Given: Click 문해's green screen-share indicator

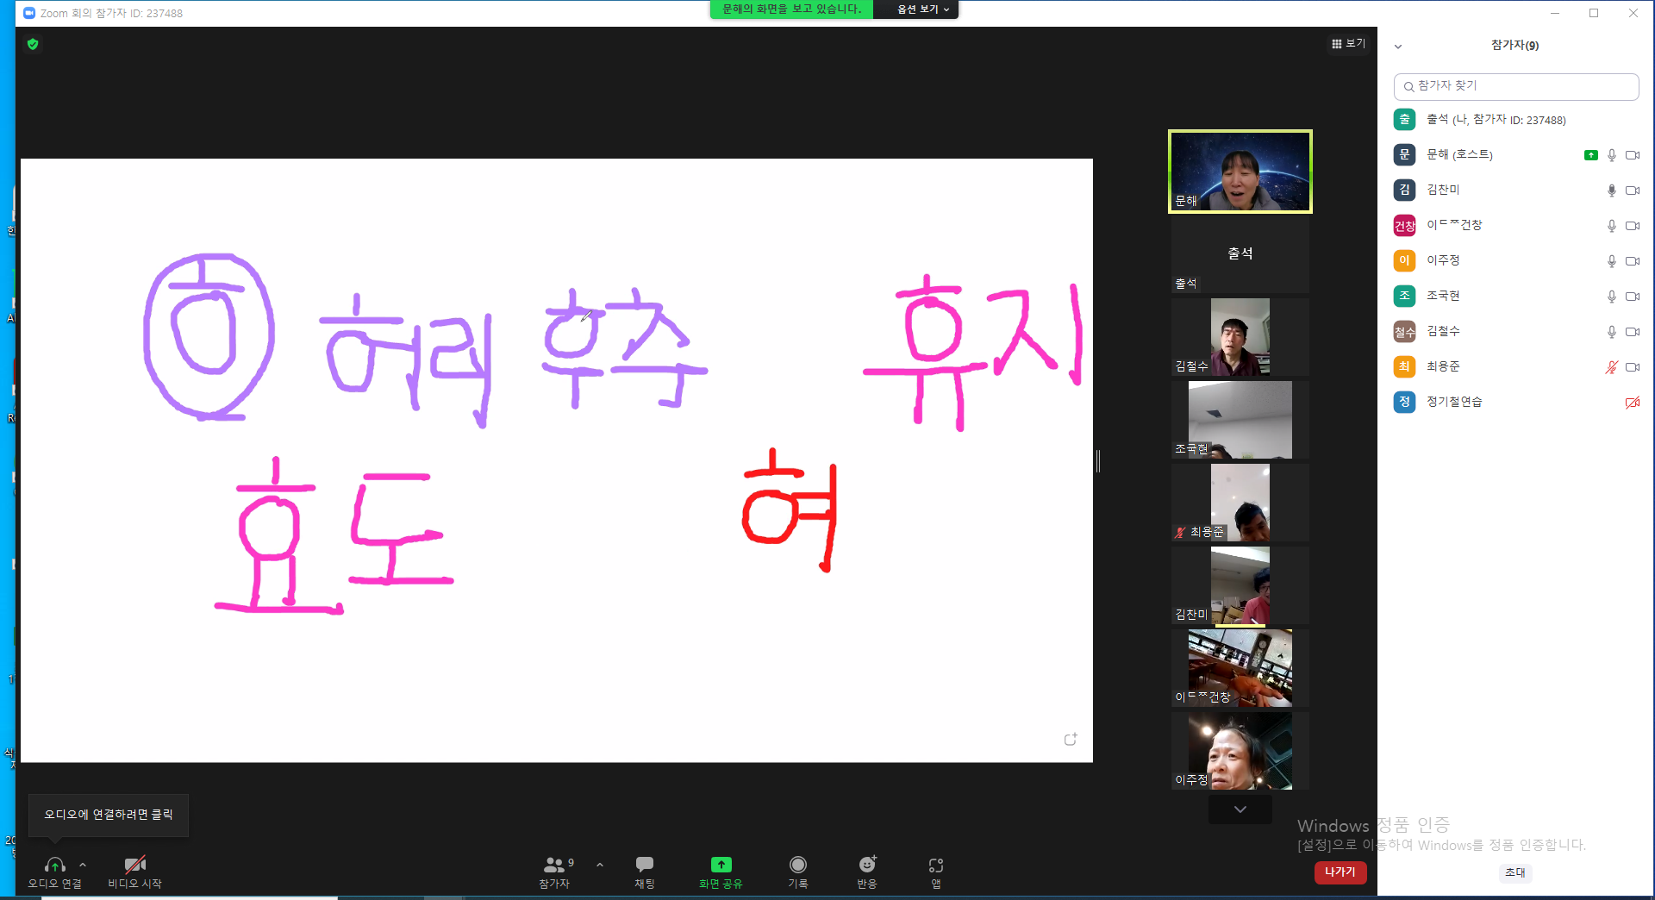Looking at the screenshot, I should 1591,155.
